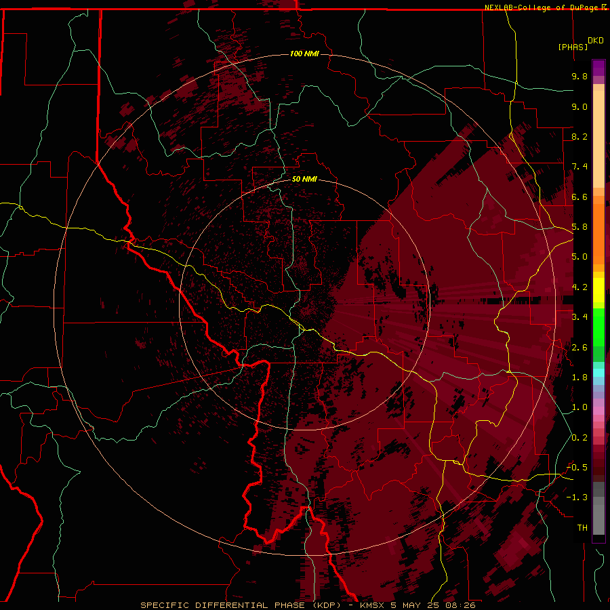
Task: Click the 100 NMI range ring label
Action: [x=304, y=54]
